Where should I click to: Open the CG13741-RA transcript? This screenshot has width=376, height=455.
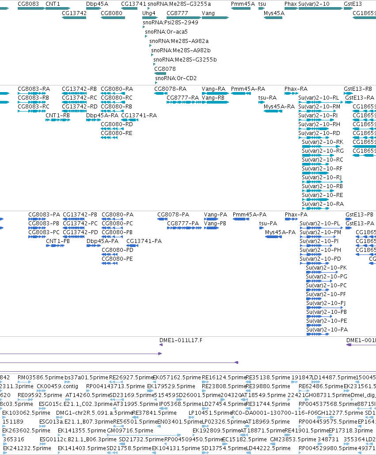tap(130, 120)
